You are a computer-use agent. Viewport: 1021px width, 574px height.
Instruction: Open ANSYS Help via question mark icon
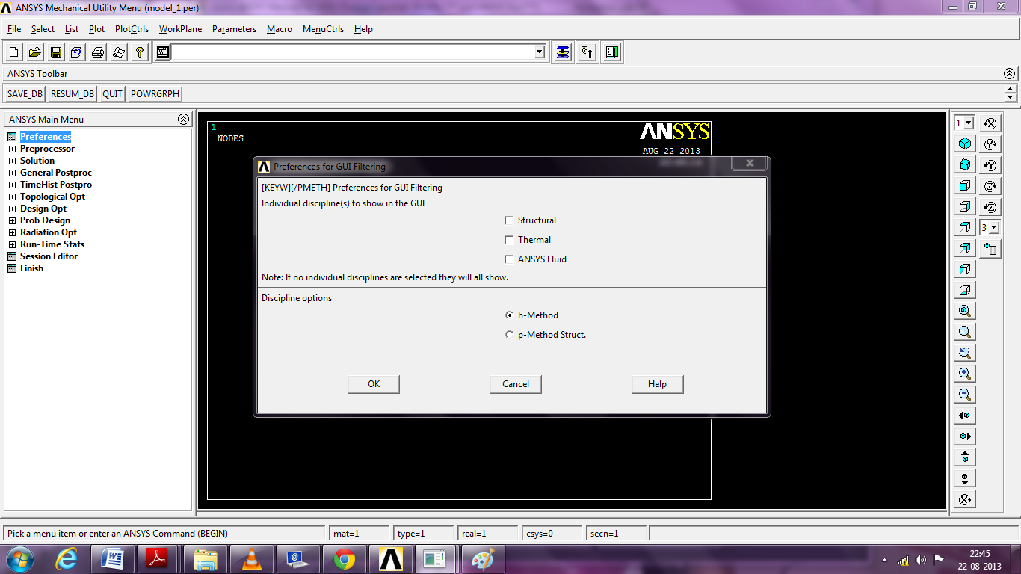point(139,52)
